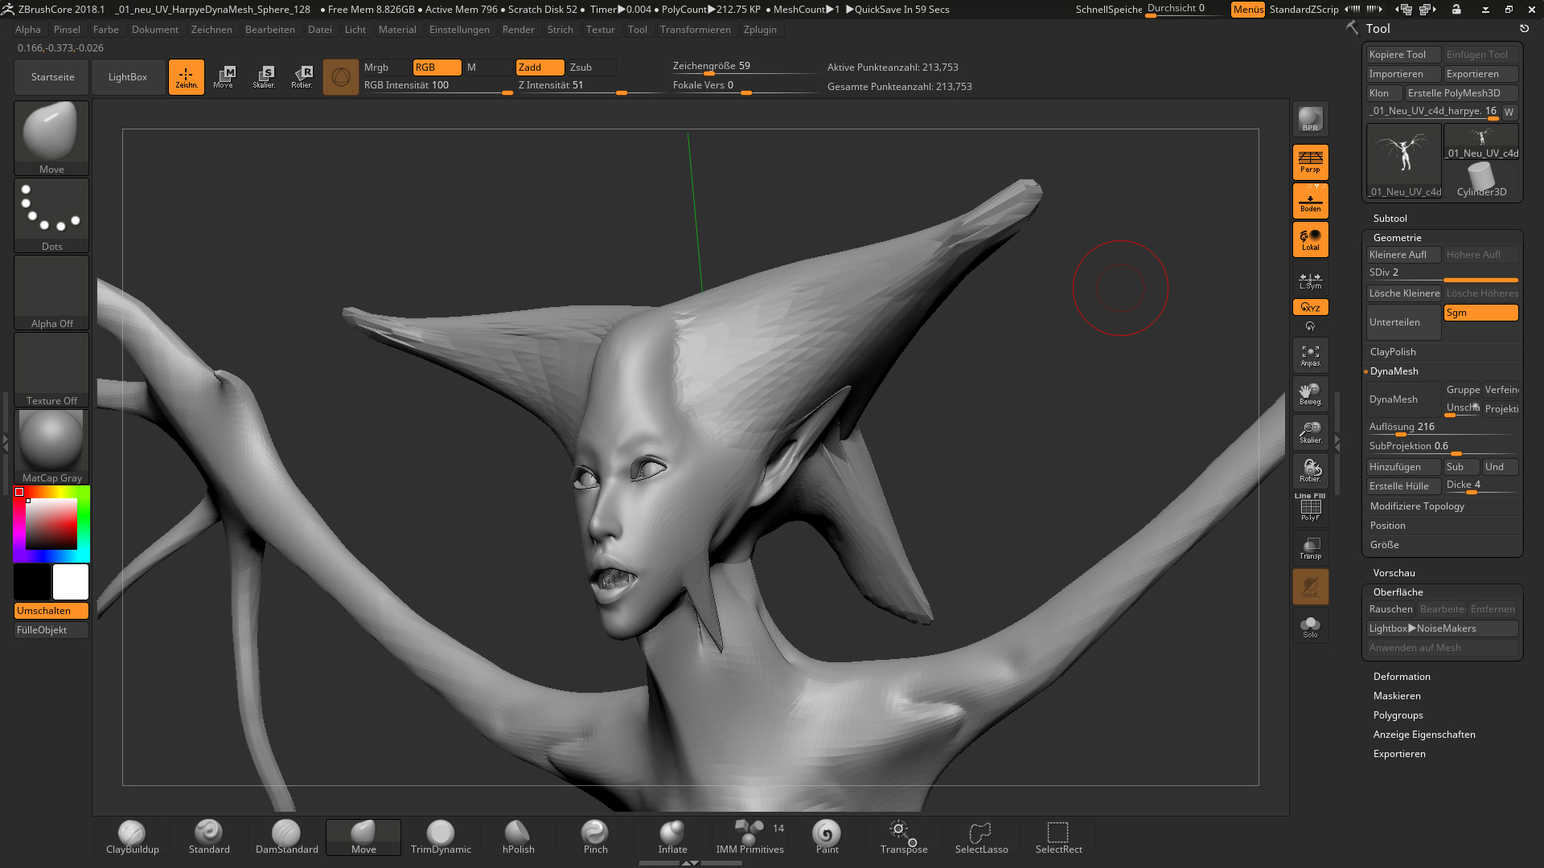Click the Transp transparency icon
Screen dimensions: 1544x868
point(1310,548)
